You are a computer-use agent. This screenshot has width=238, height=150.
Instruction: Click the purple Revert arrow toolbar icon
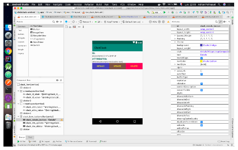pyautogui.click(x=206, y=12)
